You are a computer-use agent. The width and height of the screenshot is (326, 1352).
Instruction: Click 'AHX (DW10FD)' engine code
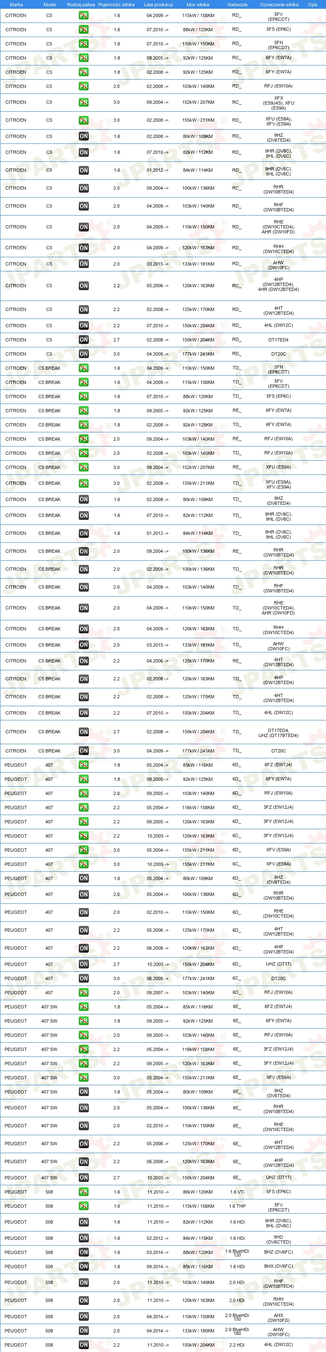click(x=279, y=1317)
